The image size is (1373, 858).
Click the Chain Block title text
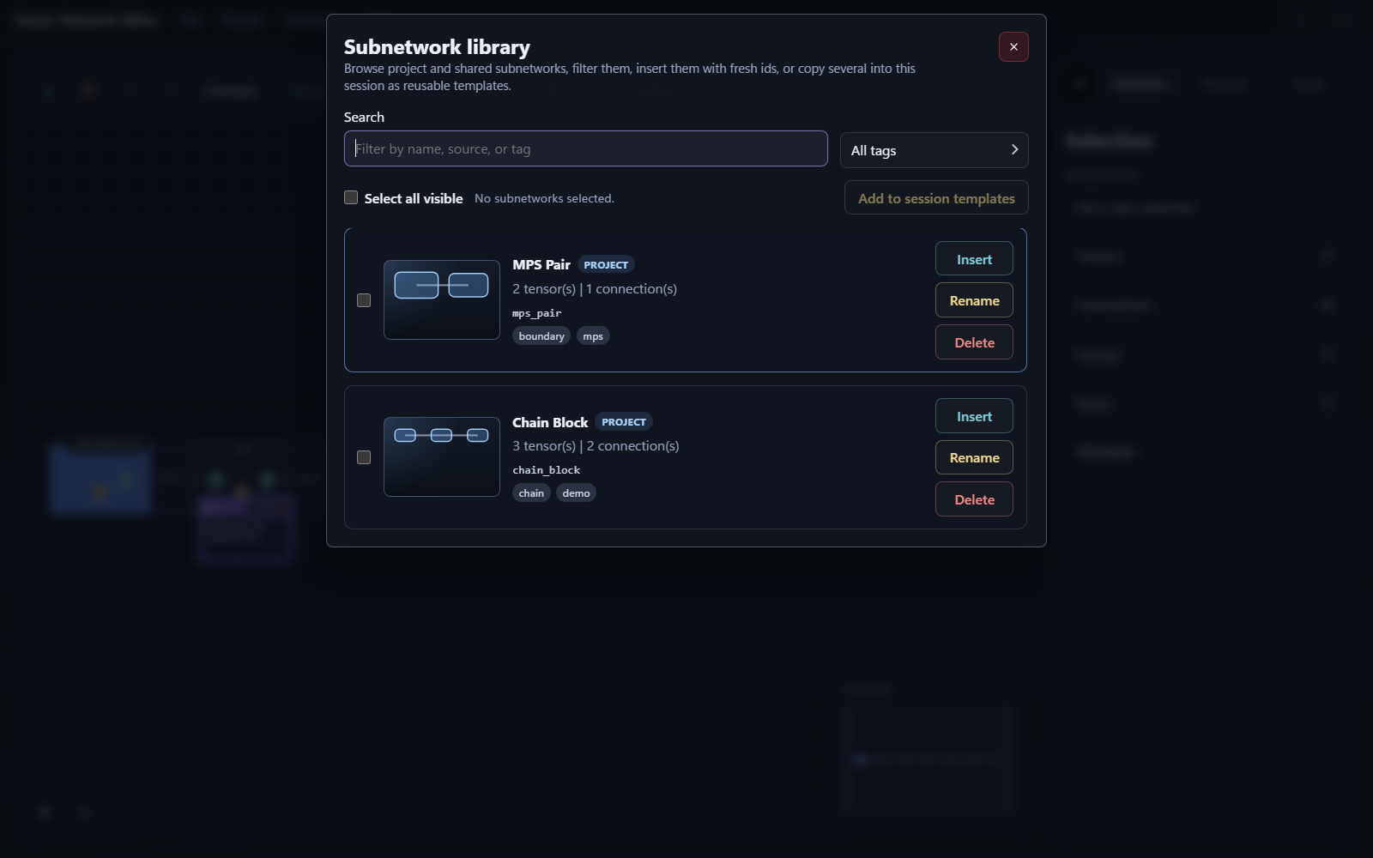550,422
